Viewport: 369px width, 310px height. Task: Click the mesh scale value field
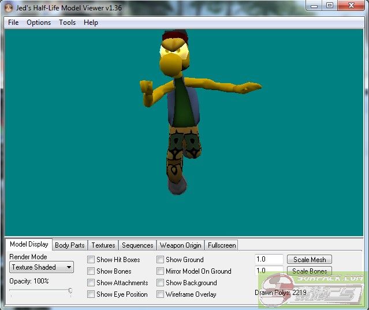(269, 259)
